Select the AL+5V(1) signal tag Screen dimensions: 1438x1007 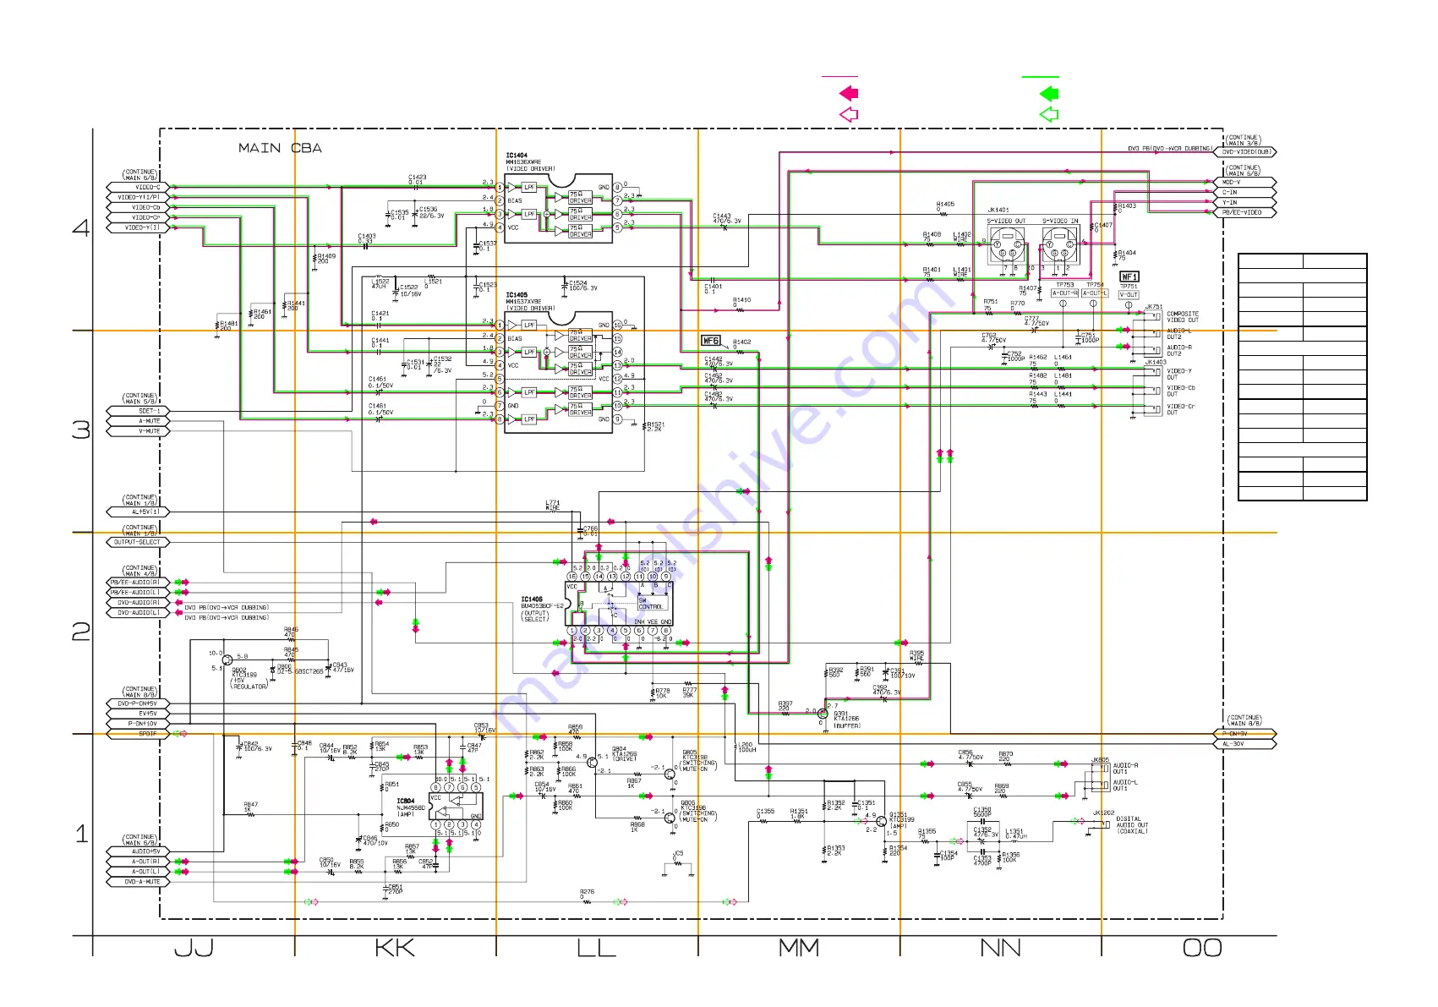coord(139,512)
